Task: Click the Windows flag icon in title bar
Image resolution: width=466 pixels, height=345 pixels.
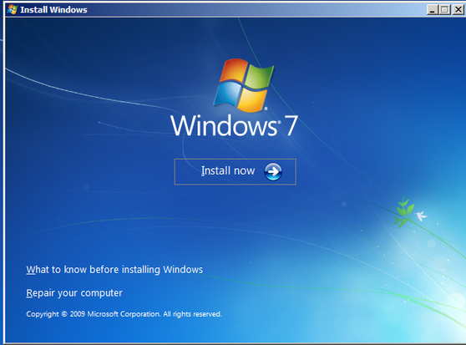Action: tap(13, 9)
